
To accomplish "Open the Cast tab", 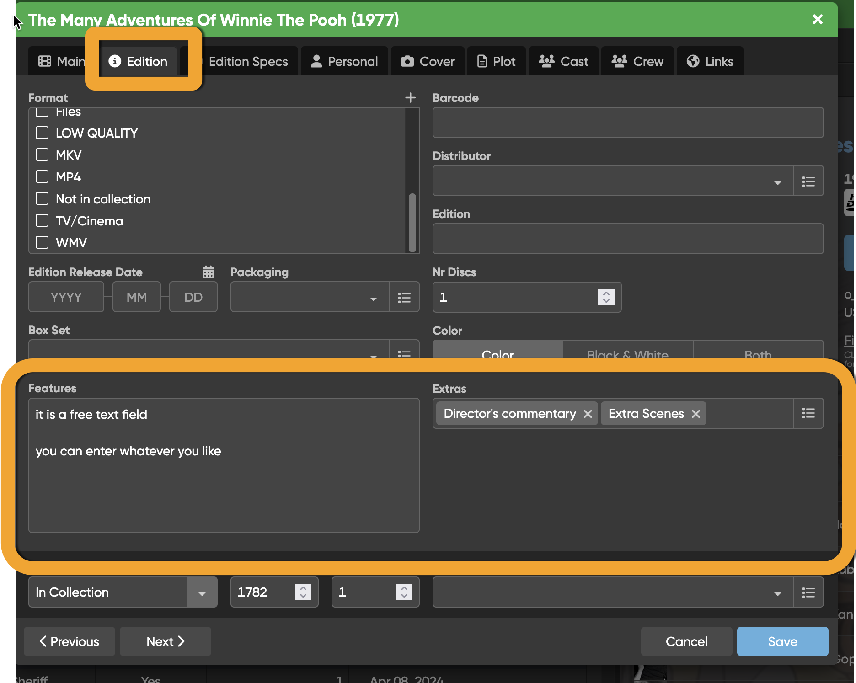I will click(x=563, y=61).
